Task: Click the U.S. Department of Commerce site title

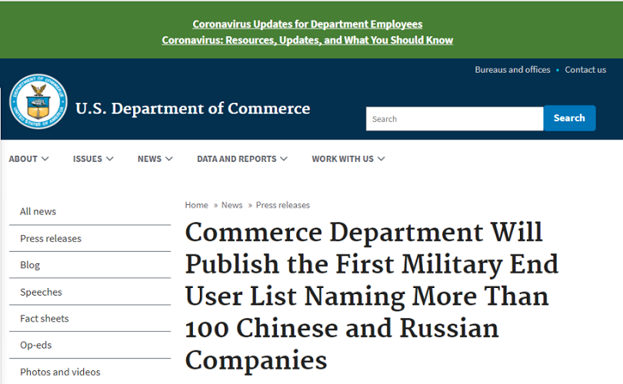Action: (193, 109)
